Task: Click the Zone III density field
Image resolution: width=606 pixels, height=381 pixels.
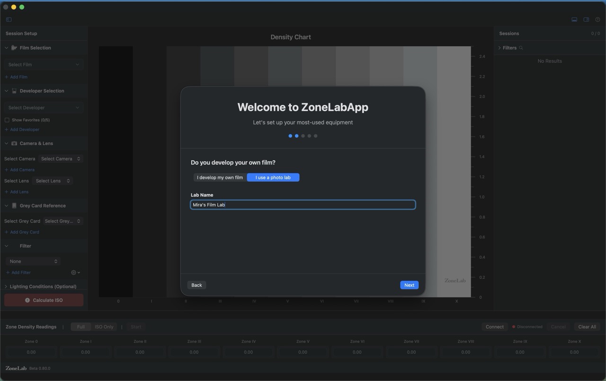Action: (194, 352)
